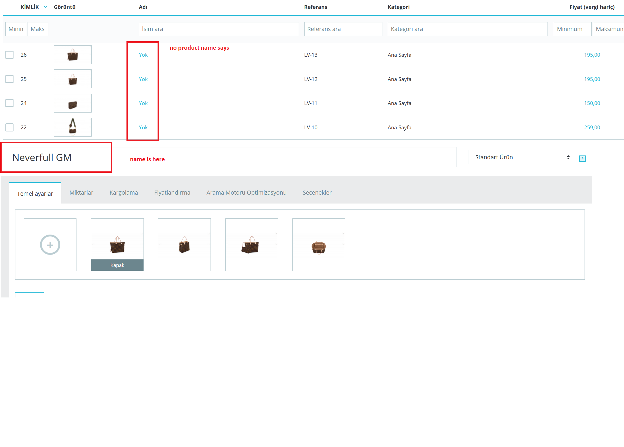624x447 pixels.
Task: Check the checkbox for product 26
Action: pos(10,55)
